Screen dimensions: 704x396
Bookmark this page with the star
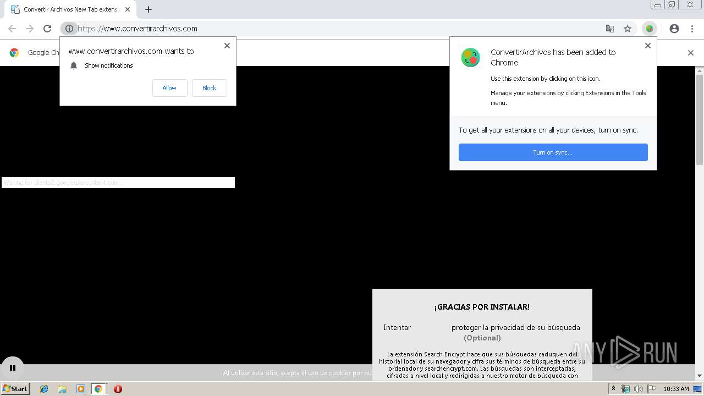[x=628, y=29]
